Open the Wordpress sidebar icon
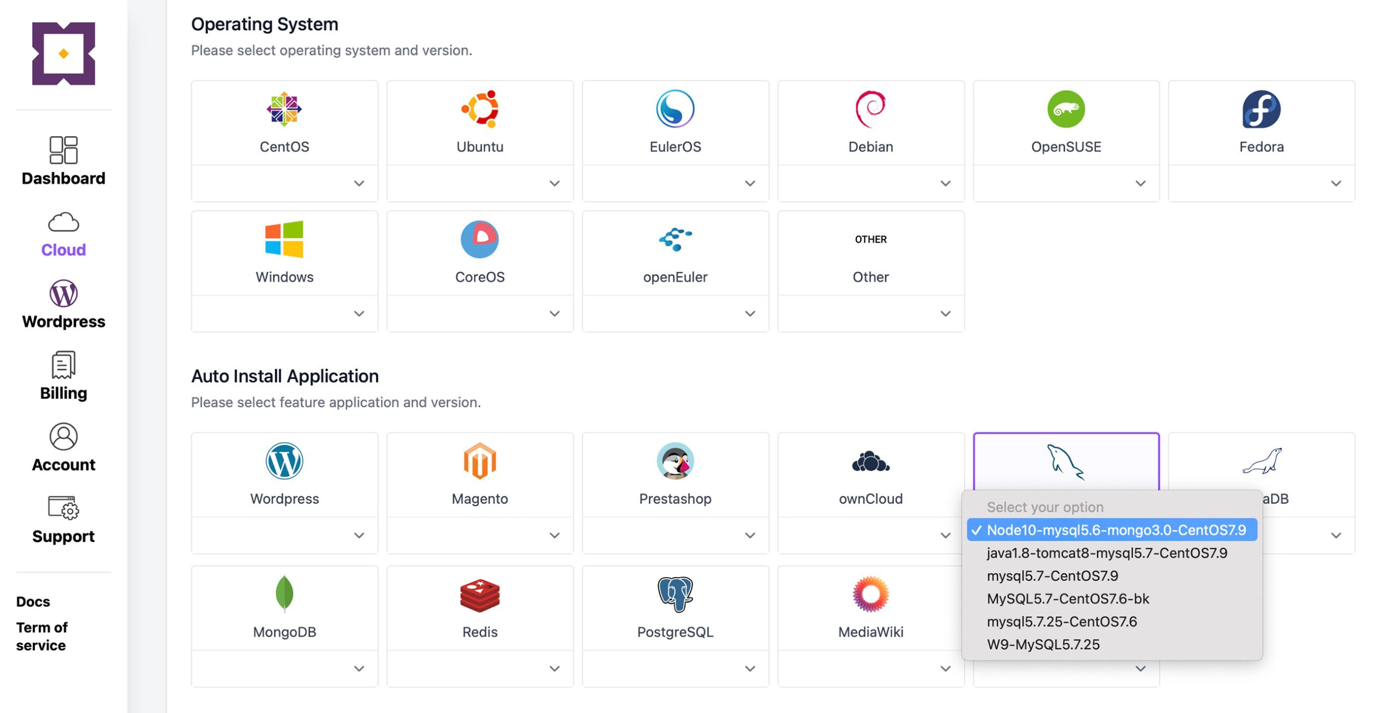Viewport: 1374px width, 713px height. point(63,293)
